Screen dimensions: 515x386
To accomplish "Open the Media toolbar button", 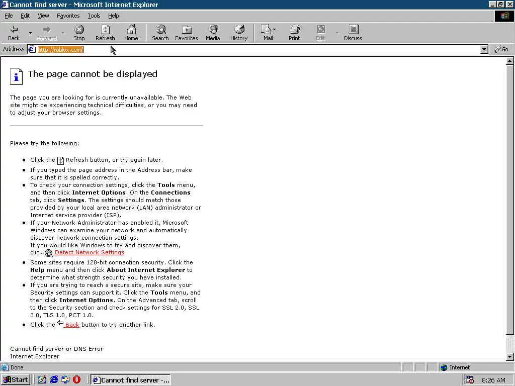I will [213, 33].
